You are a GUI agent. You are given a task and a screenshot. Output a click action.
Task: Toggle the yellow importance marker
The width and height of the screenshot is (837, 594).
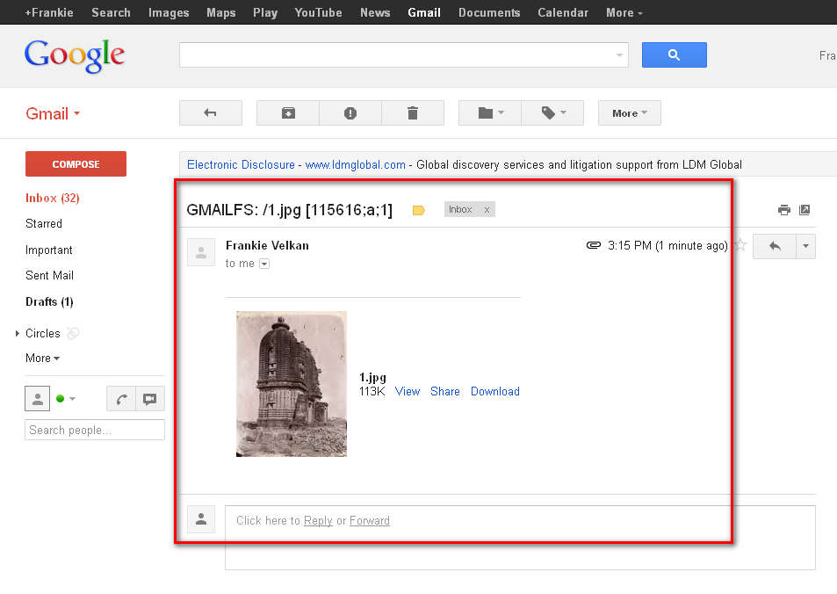point(418,211)
